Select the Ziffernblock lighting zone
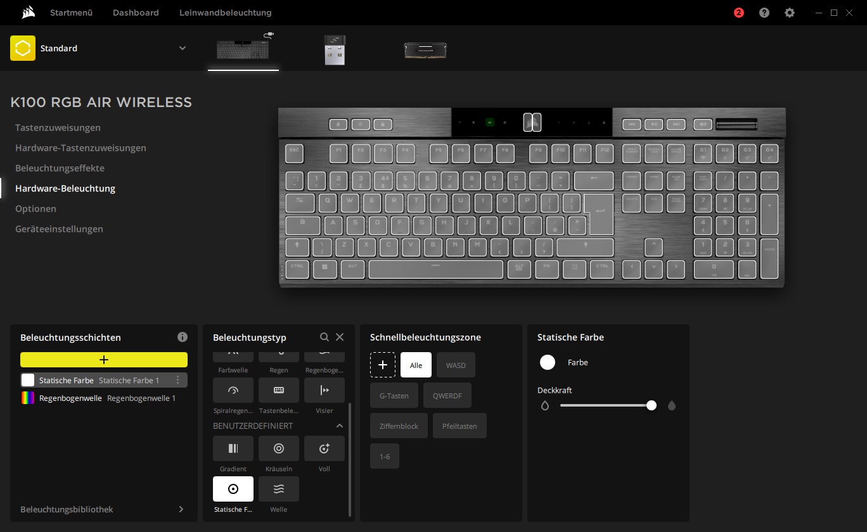The image size is (867, 532). tap(399, 426)
